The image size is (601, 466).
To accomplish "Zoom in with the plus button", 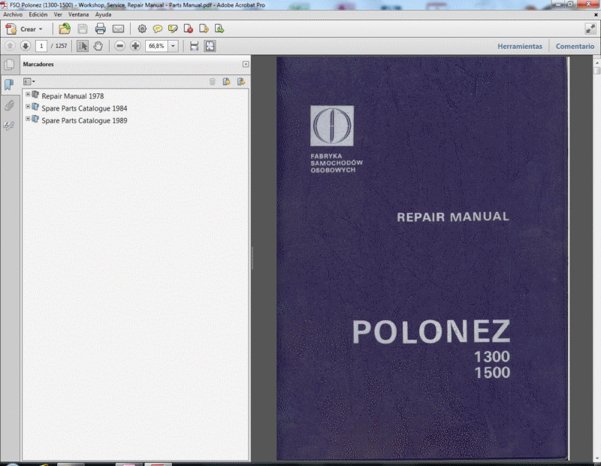I will [x=135, y=46].
